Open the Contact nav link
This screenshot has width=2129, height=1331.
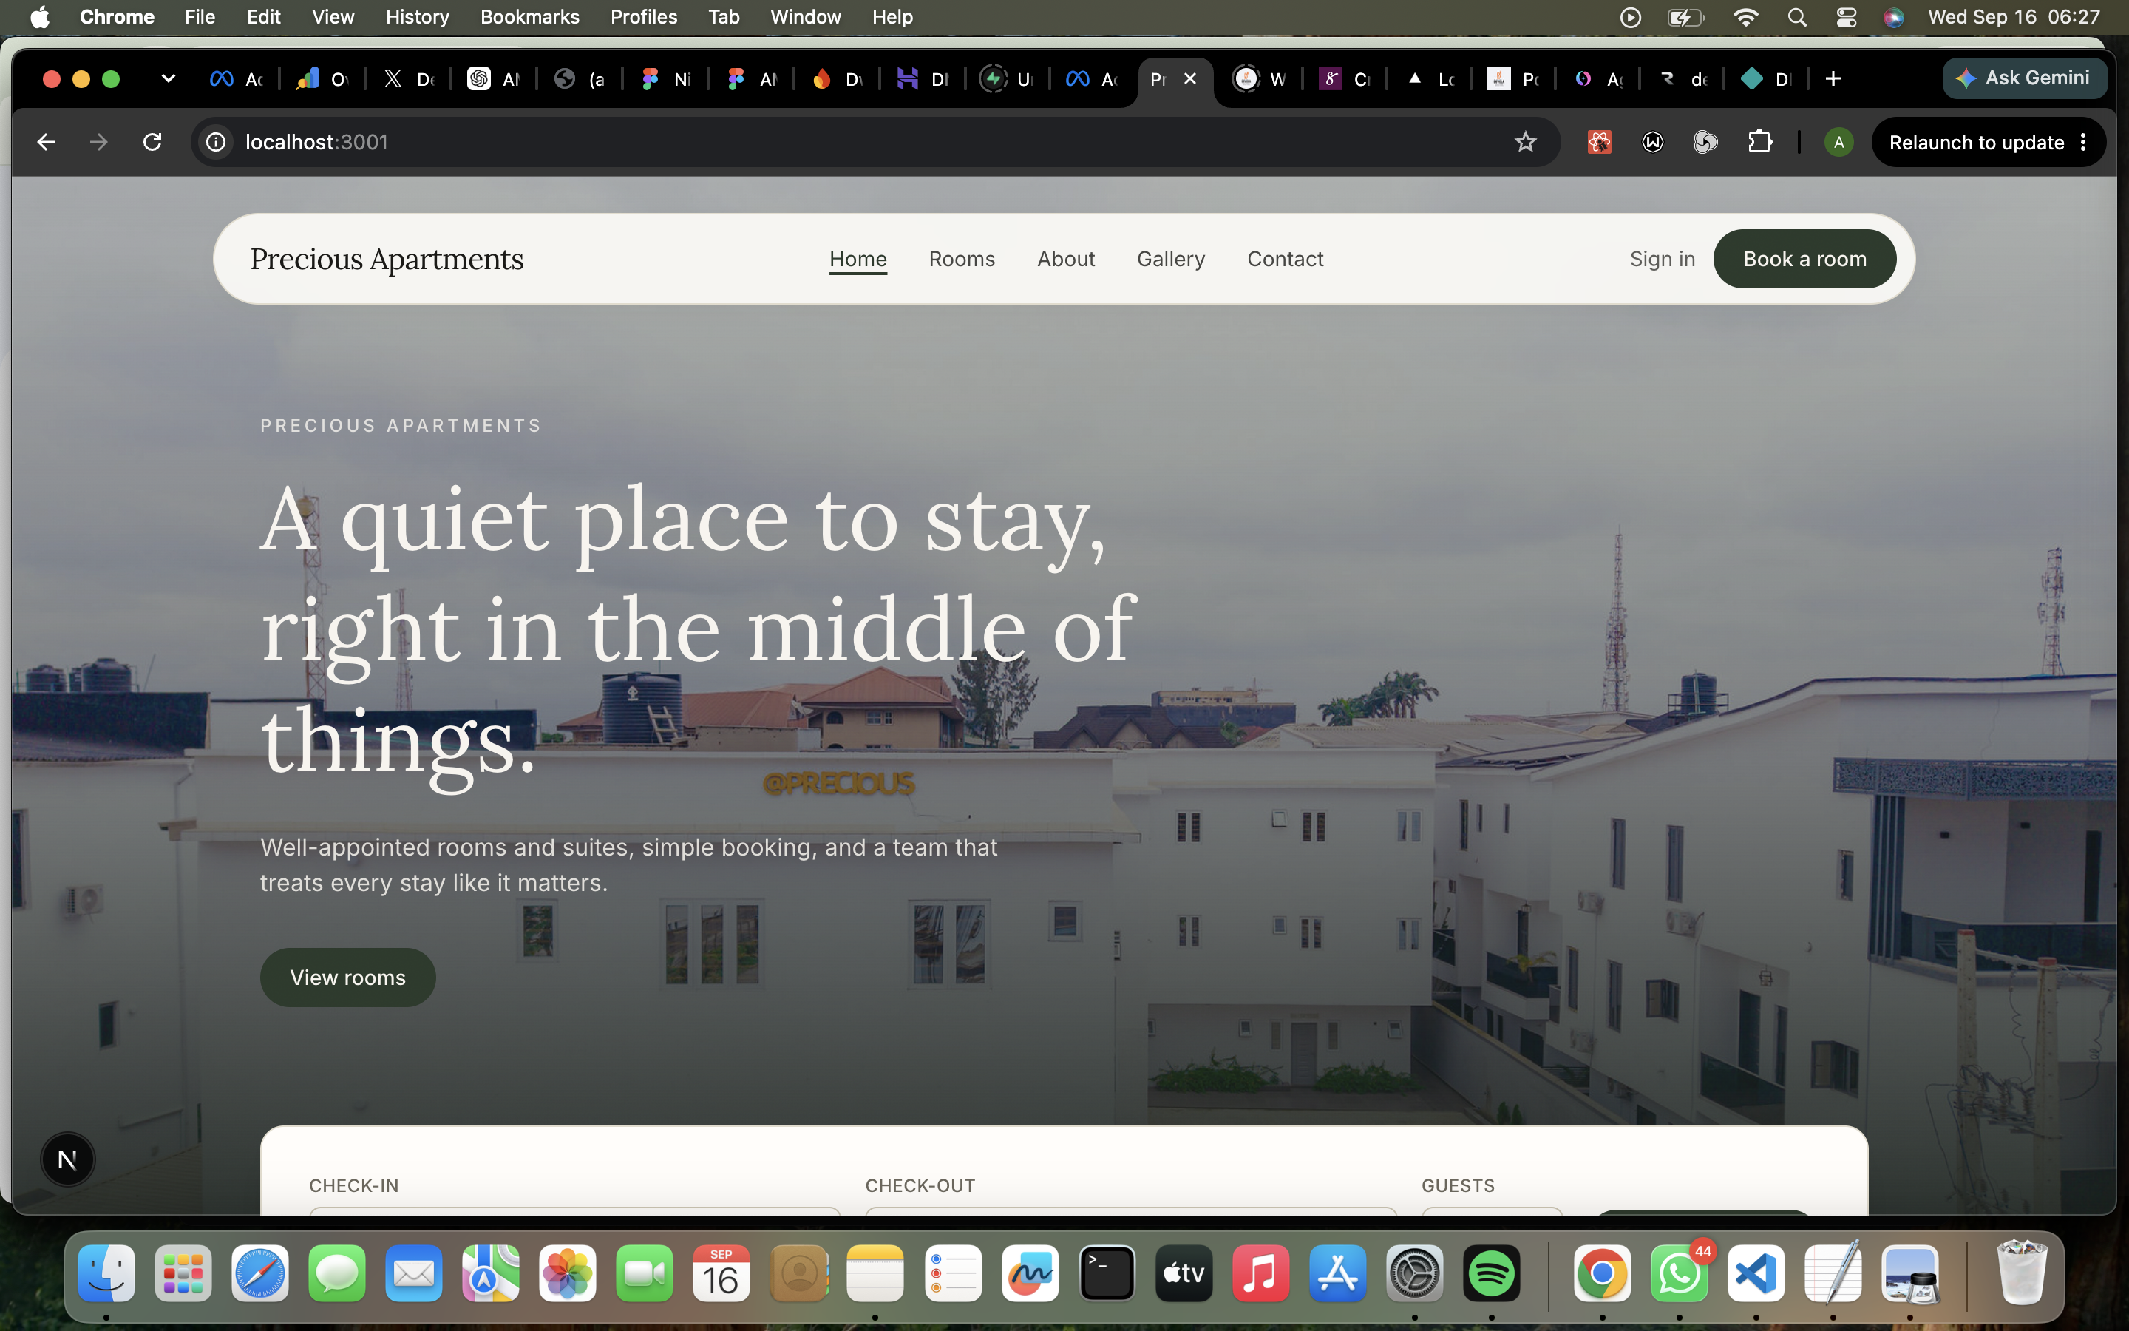coord(1285,259)
